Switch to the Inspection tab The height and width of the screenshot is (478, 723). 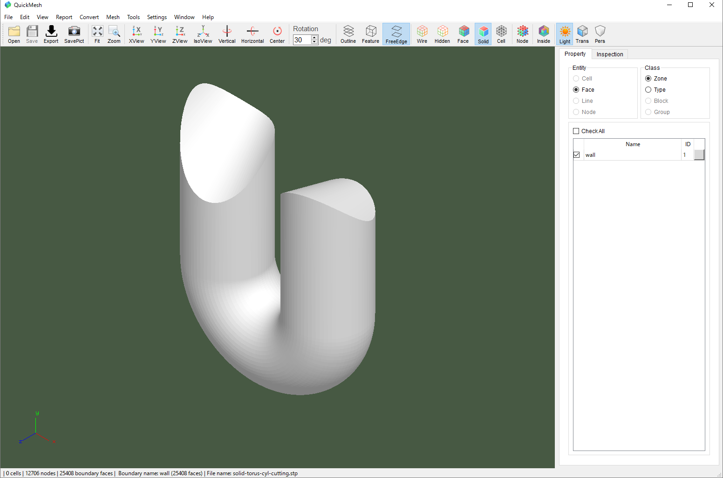[610, 54]
